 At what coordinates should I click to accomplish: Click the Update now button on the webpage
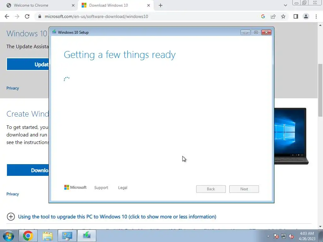click(x=28, y=64)
